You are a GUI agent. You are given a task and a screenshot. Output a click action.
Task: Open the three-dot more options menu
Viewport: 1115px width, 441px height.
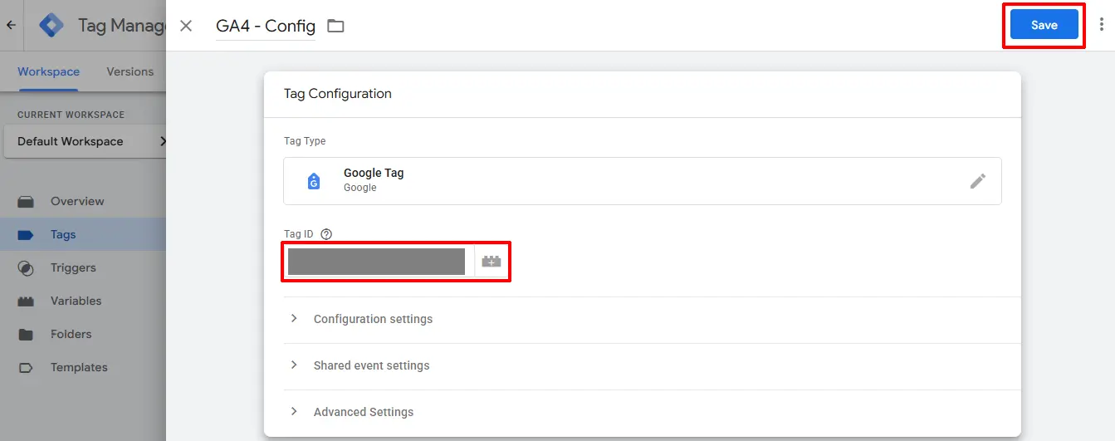[1102, 25]
